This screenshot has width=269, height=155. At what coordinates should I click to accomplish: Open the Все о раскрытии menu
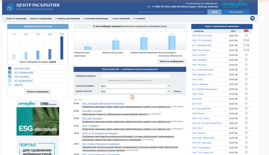121,19
